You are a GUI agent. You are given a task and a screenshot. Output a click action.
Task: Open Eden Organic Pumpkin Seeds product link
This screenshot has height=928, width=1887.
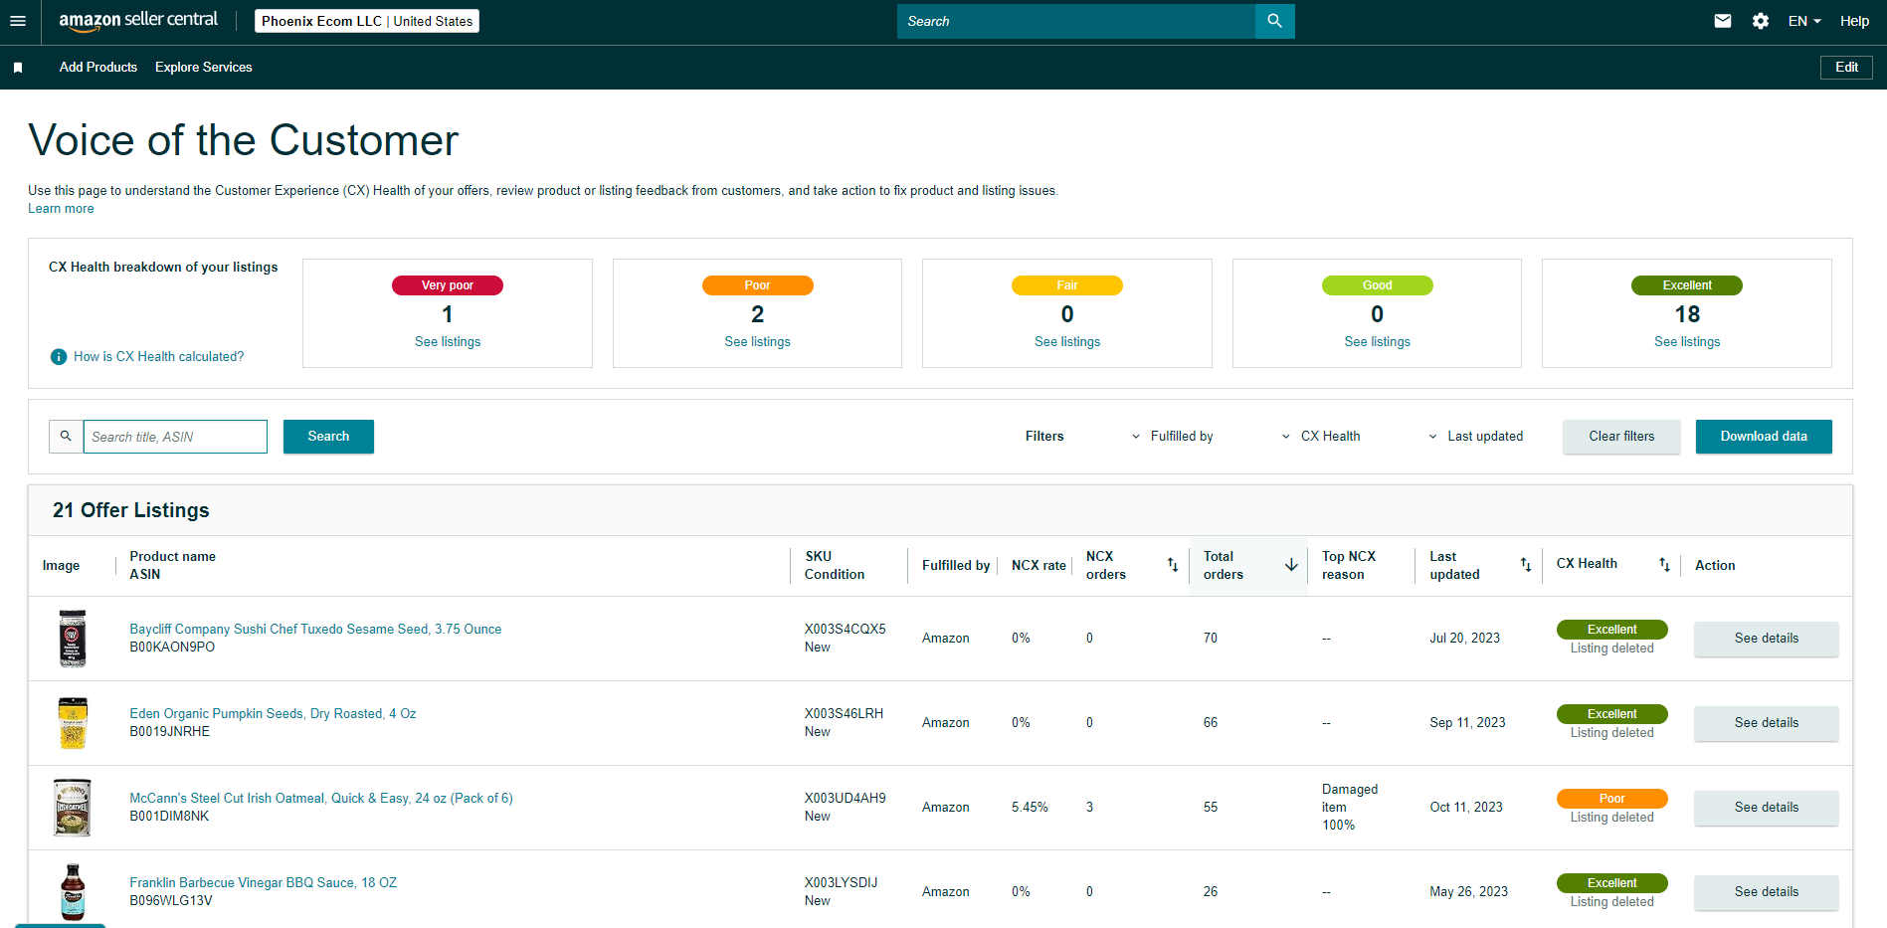[273, 714]
